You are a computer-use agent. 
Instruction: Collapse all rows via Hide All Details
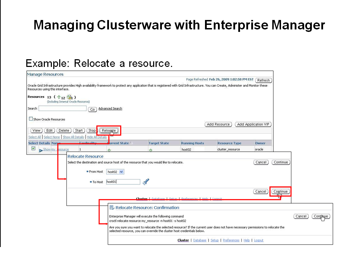point(97,137)
